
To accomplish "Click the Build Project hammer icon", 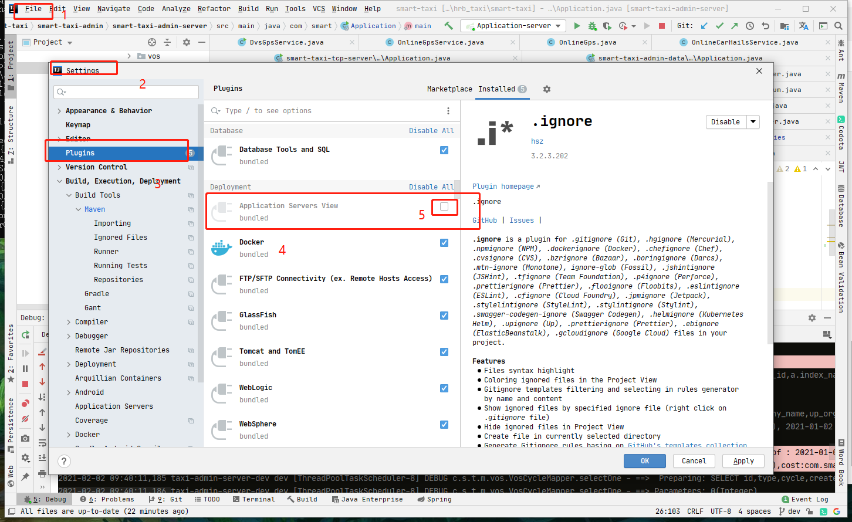I will click(x=448, y=26).
